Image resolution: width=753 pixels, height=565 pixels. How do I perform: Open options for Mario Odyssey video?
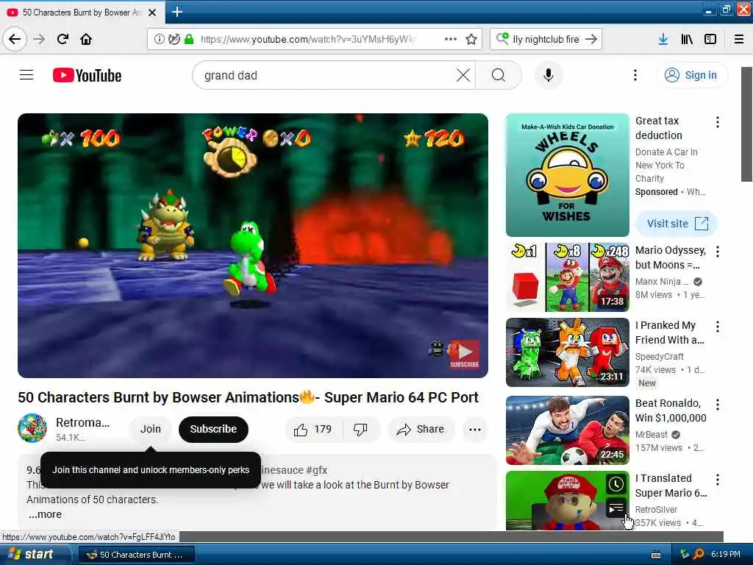pyautogui.click(x=718, y=252)
